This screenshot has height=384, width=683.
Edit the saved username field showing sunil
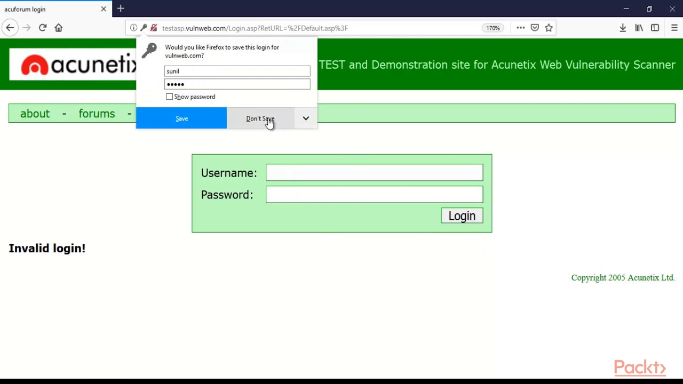237,71
